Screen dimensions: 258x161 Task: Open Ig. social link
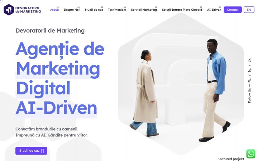[x=249, y=70]
